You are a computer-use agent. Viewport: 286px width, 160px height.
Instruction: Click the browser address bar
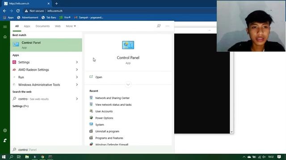[x=119, y=11]
